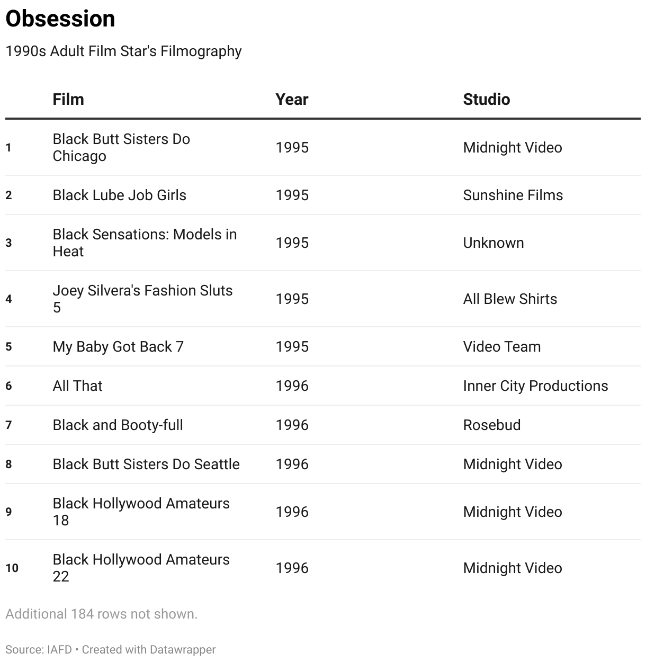Click the Unknown studio cell
Viewport: 646px width, 662px height.
494,243
